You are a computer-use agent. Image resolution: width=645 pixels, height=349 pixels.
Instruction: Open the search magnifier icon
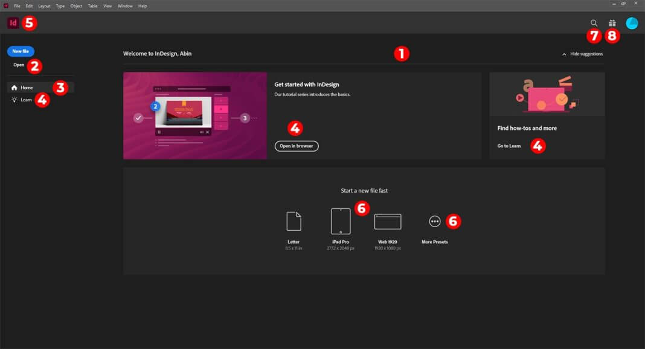[594, 23]
